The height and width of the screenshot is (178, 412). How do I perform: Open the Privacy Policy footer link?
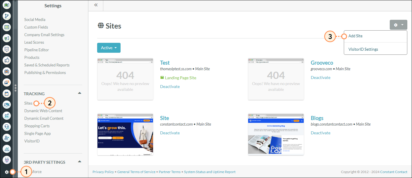103,172
